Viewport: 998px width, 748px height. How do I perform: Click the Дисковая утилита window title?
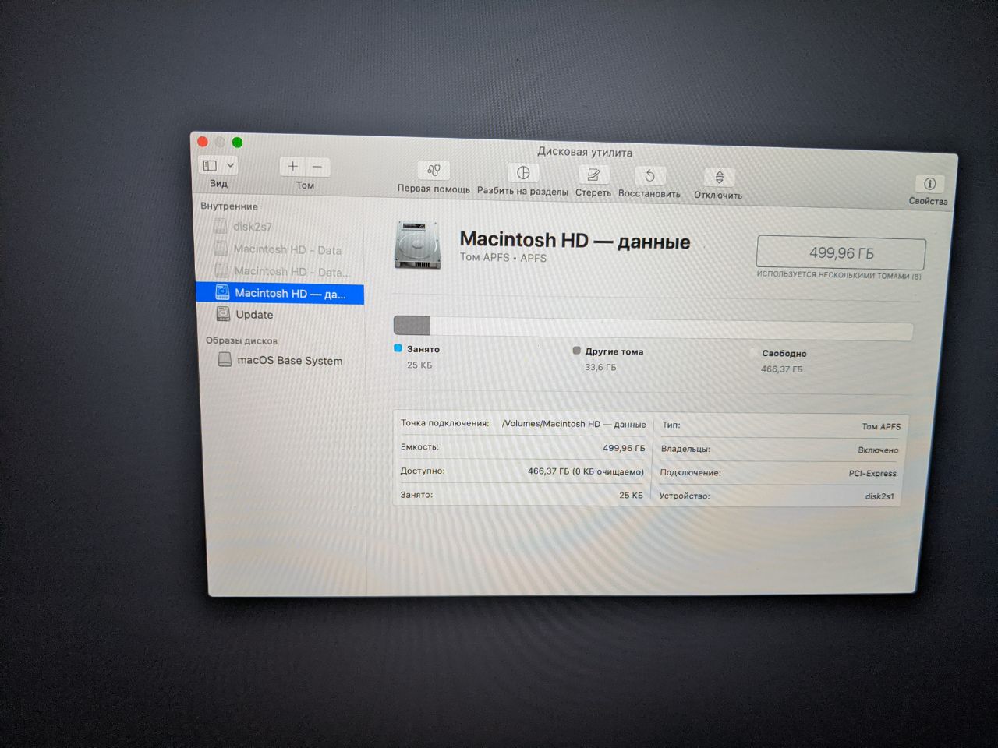[585, 152]
